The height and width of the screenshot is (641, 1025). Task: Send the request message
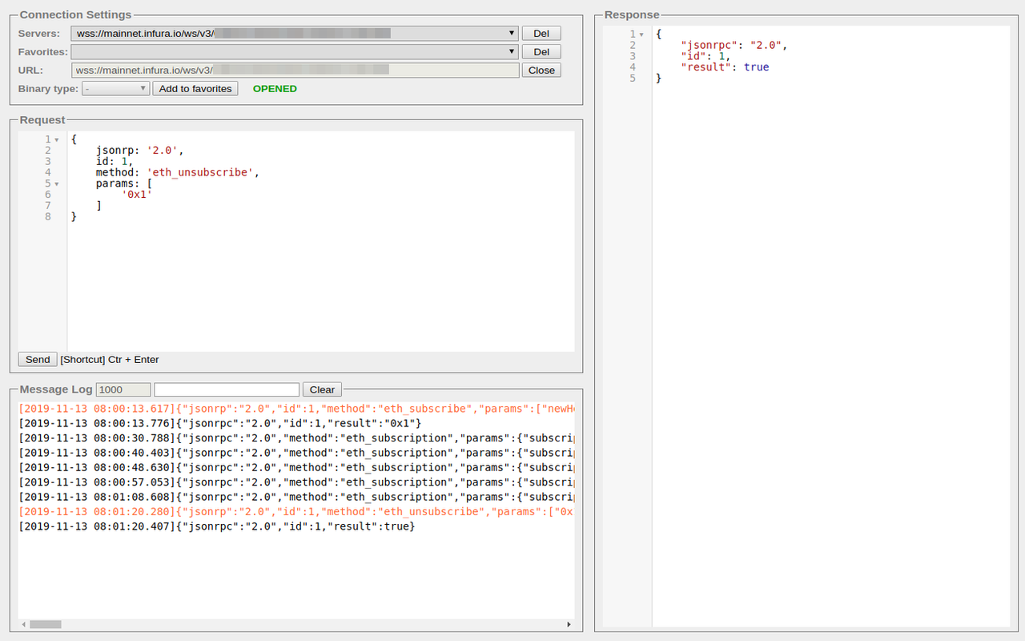click(38, 359)
